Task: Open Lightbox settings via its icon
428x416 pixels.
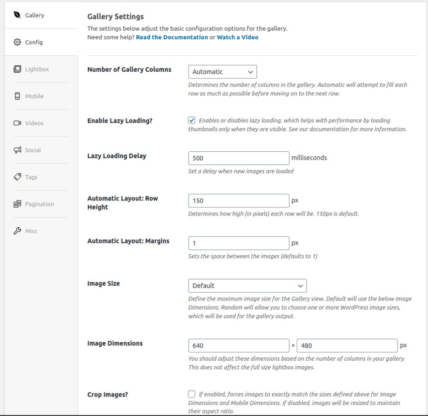Action: pyautogui.click(x=17, y=69)
